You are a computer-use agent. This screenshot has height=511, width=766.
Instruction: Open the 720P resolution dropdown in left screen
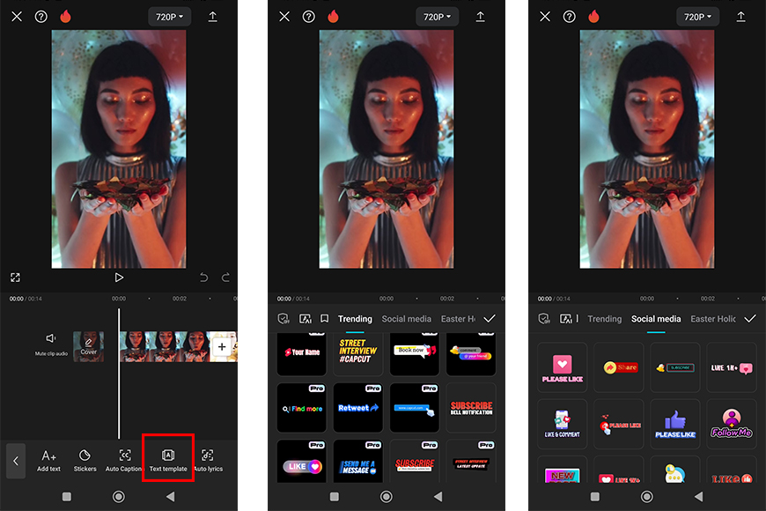point(170,17)
